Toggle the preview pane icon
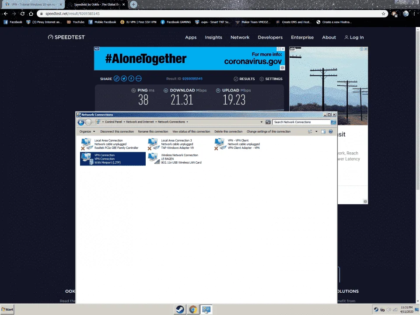420x315 pixels. click(323, 132)
